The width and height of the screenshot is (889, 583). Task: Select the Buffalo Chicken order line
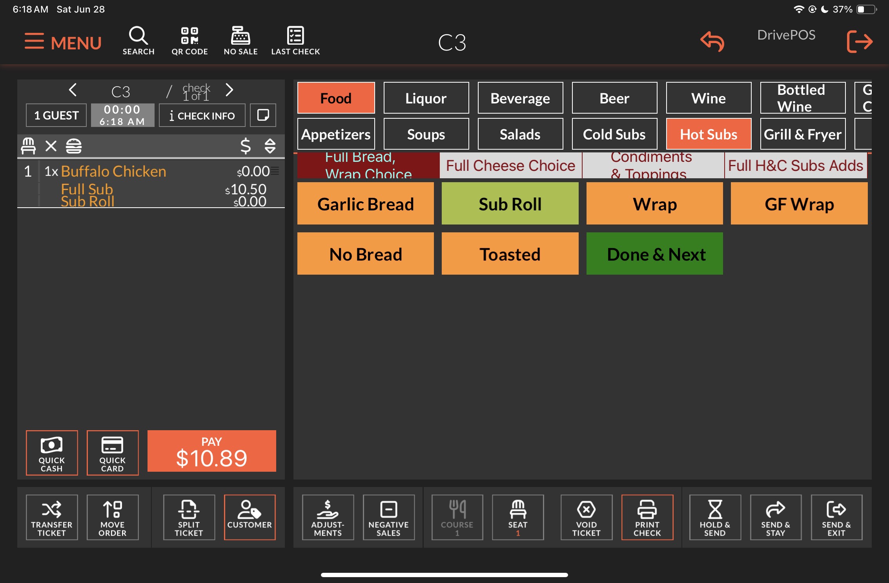click(x=114, y=171)
